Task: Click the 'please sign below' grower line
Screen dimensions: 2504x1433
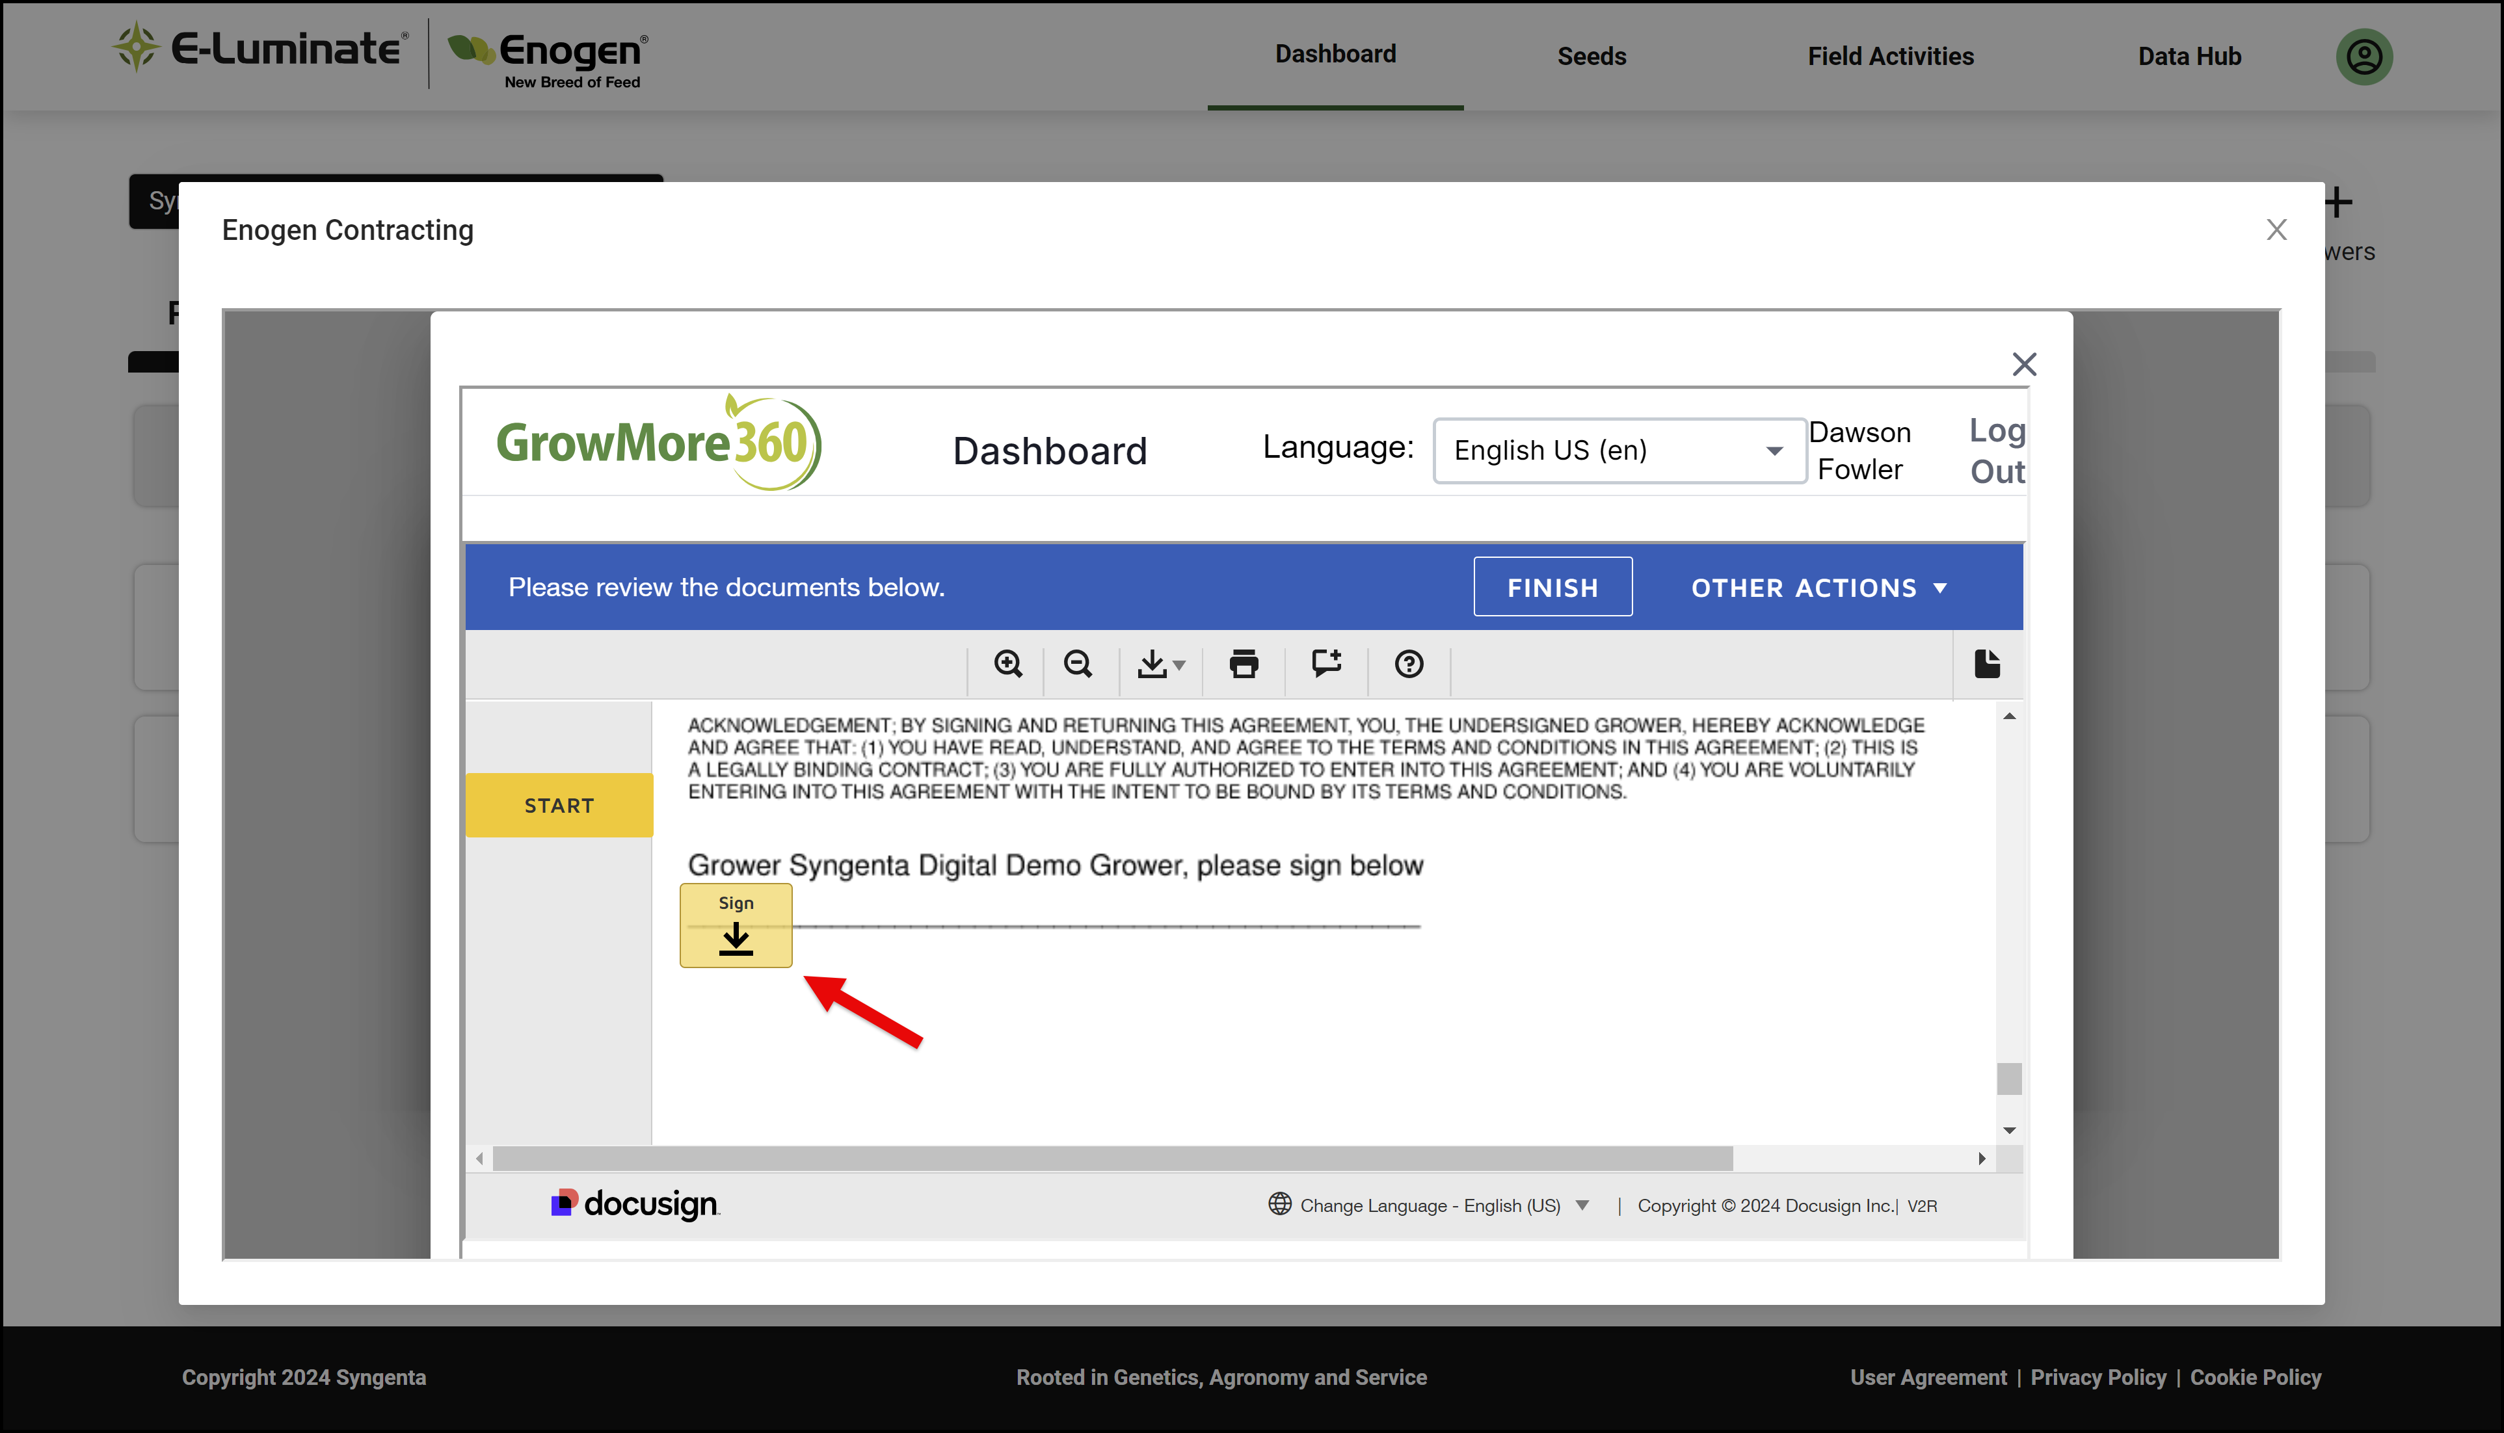Action: (1055, 865)
